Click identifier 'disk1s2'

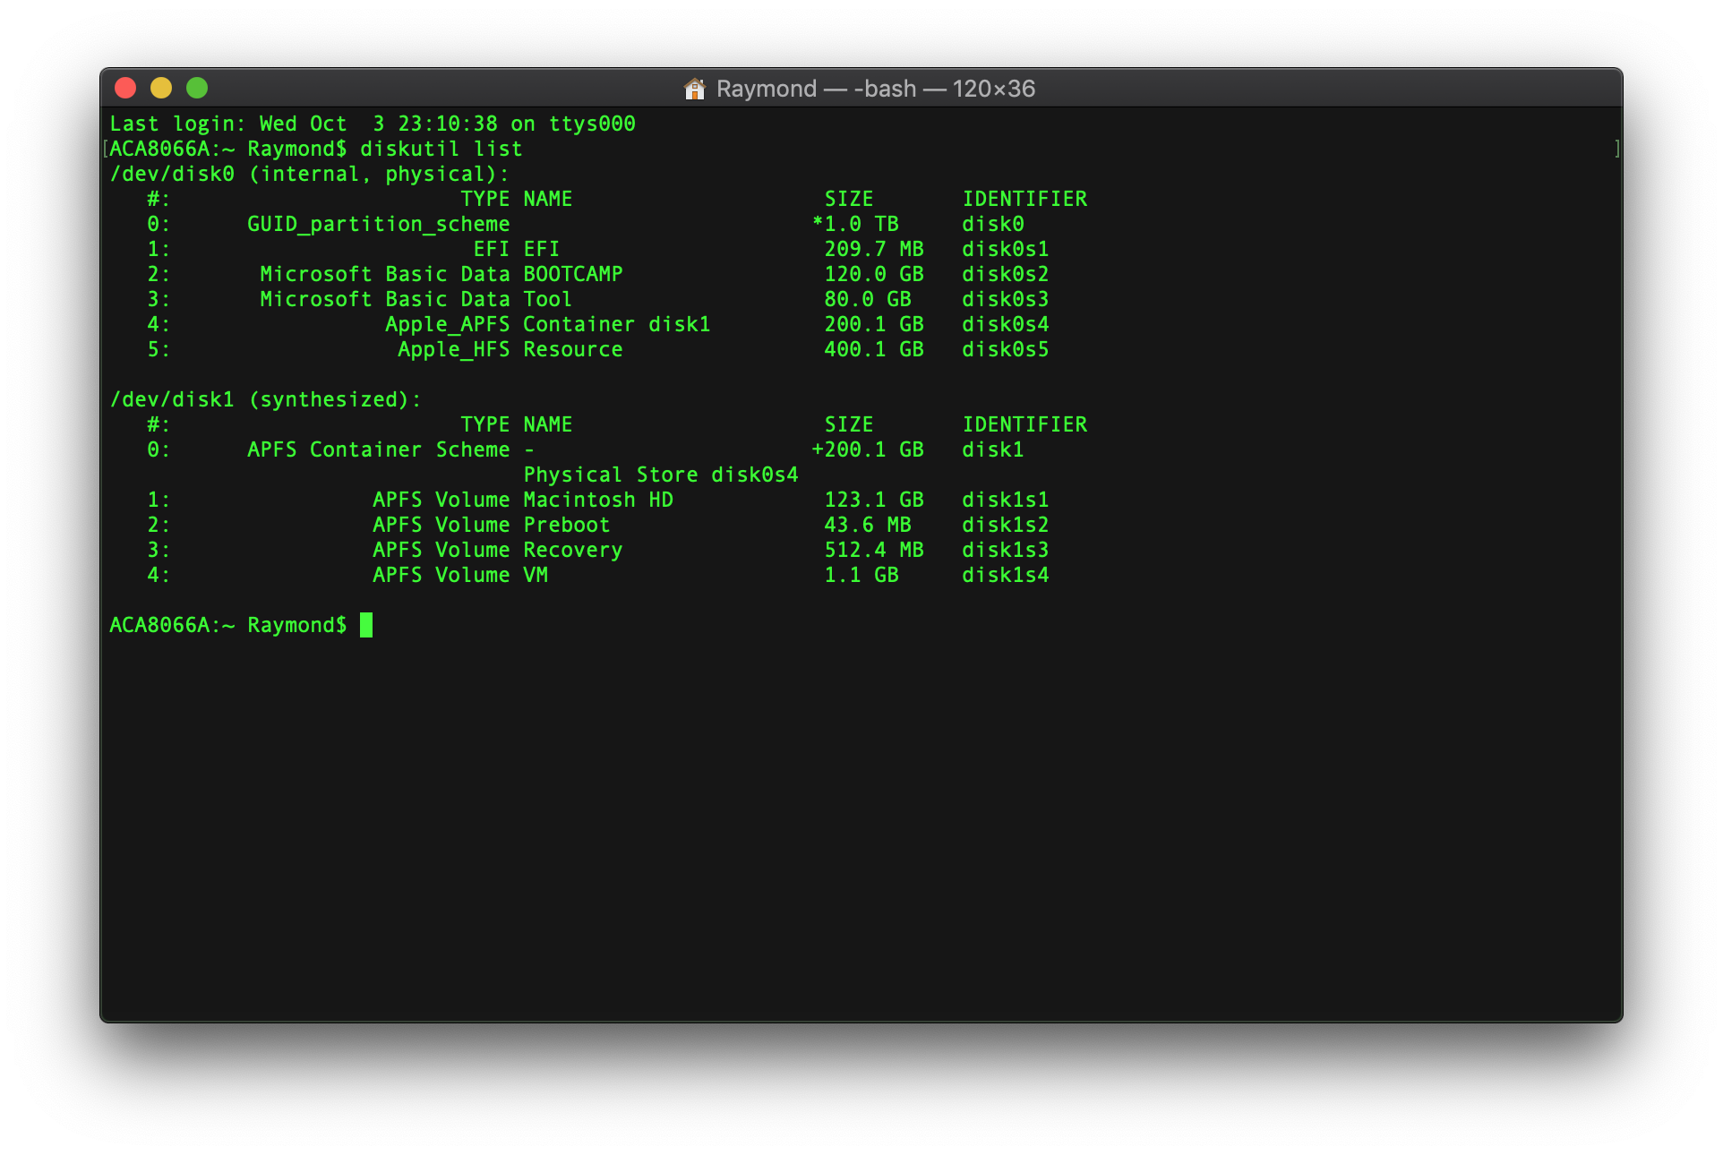pos(1006,525)
